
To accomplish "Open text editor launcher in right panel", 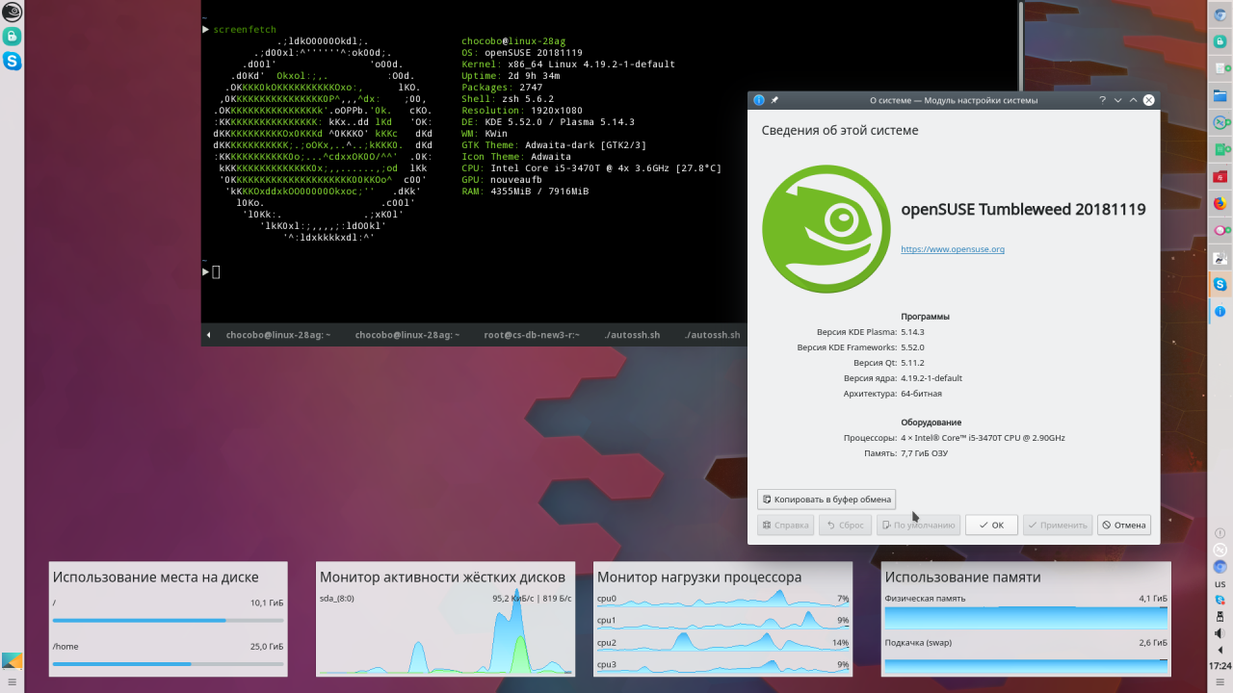I will (1220, 68).
